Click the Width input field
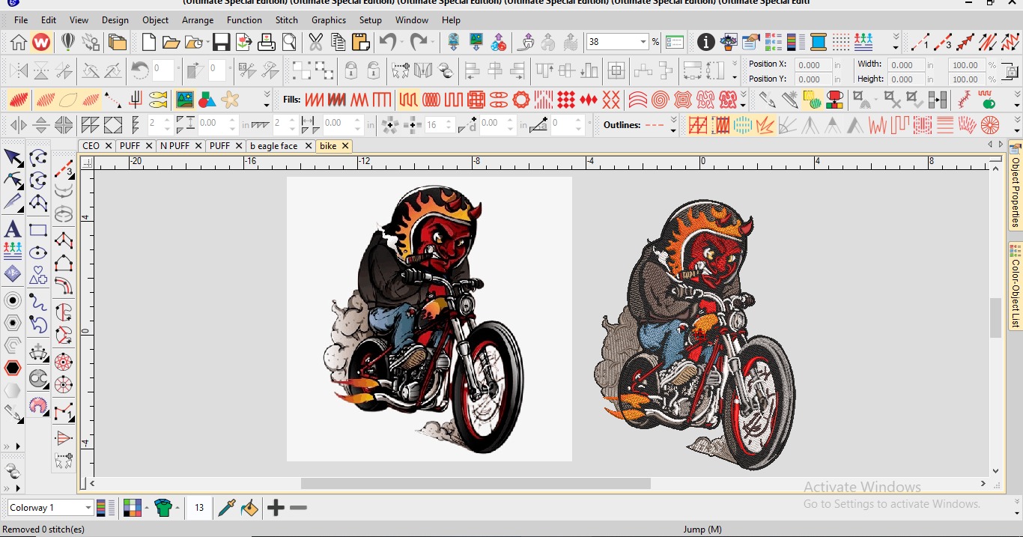This screenshot has width=1023, height=537. pyautogui.click(x=905, y=64)
